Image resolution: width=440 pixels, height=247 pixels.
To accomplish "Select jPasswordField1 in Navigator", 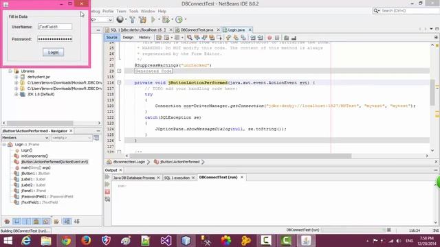I will 47,197.
